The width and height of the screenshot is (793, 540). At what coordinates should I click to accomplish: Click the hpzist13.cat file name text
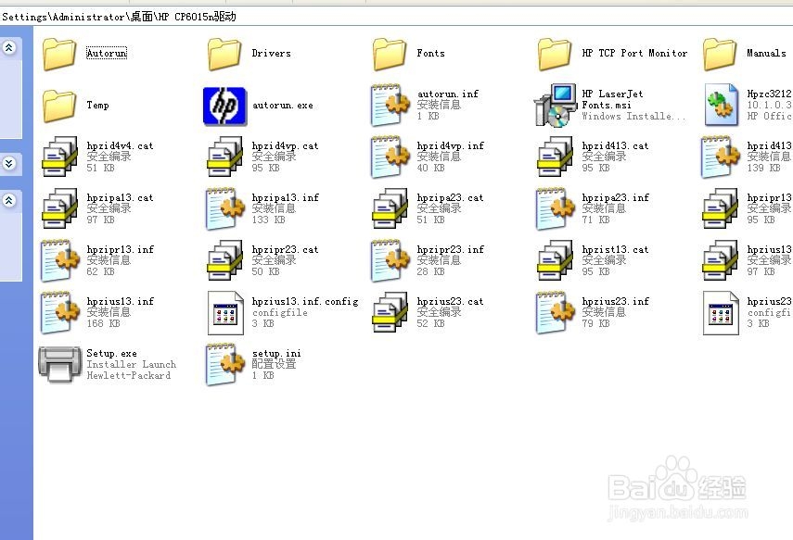pos(615,249)
